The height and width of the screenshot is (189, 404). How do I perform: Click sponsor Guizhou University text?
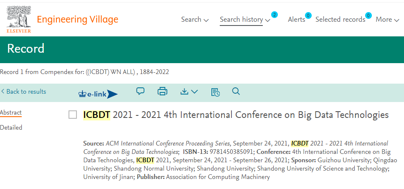coord(344,161)
